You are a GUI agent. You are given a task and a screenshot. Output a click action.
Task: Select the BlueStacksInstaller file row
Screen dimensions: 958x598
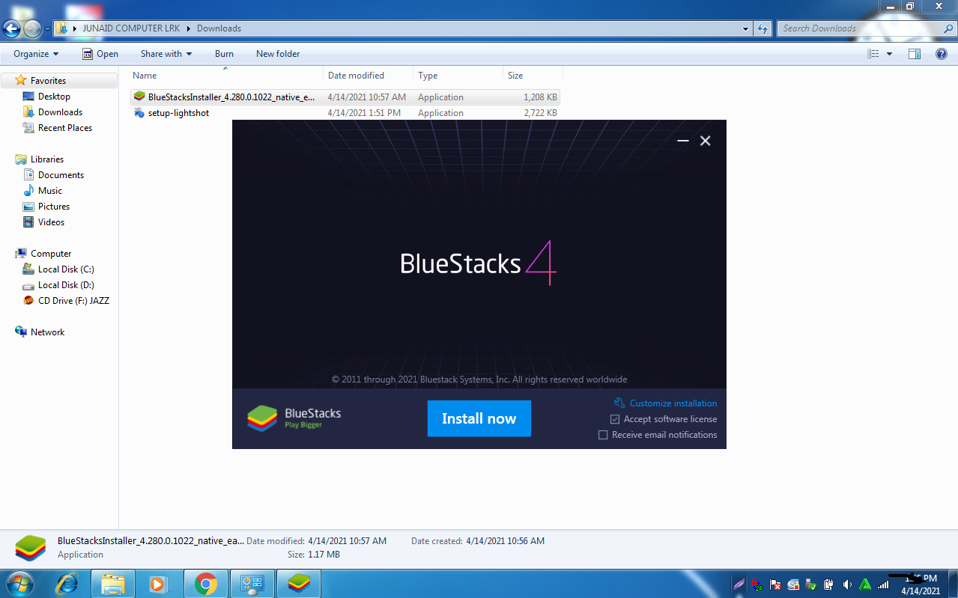[345, 97]
